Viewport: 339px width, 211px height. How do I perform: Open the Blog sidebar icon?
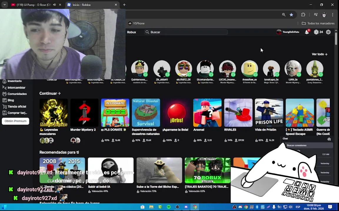pyautogui.click(x=4, y=100)
